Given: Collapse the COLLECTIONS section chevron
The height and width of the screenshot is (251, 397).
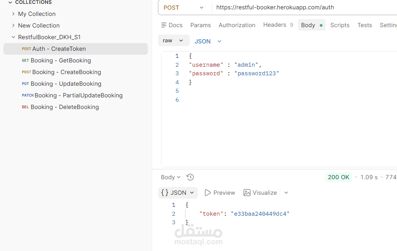Looking at the screenshot, I should [10, 2].
